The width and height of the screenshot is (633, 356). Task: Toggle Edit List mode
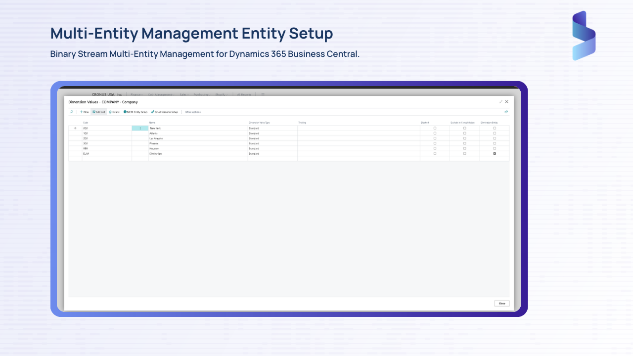click(98, 112)
